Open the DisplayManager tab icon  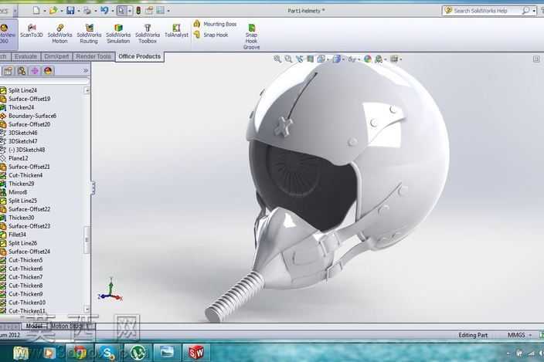[48, 71]
